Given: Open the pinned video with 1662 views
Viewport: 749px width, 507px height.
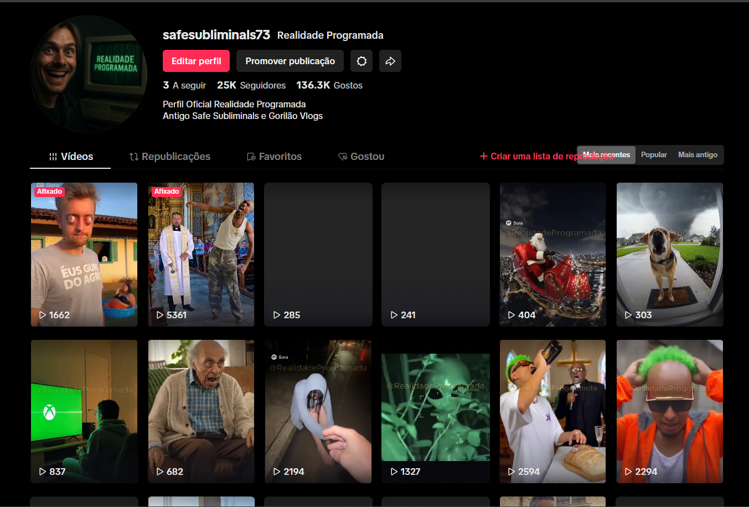Looking at the screenshot, I should pyautogui.click(x=84, y=255).
